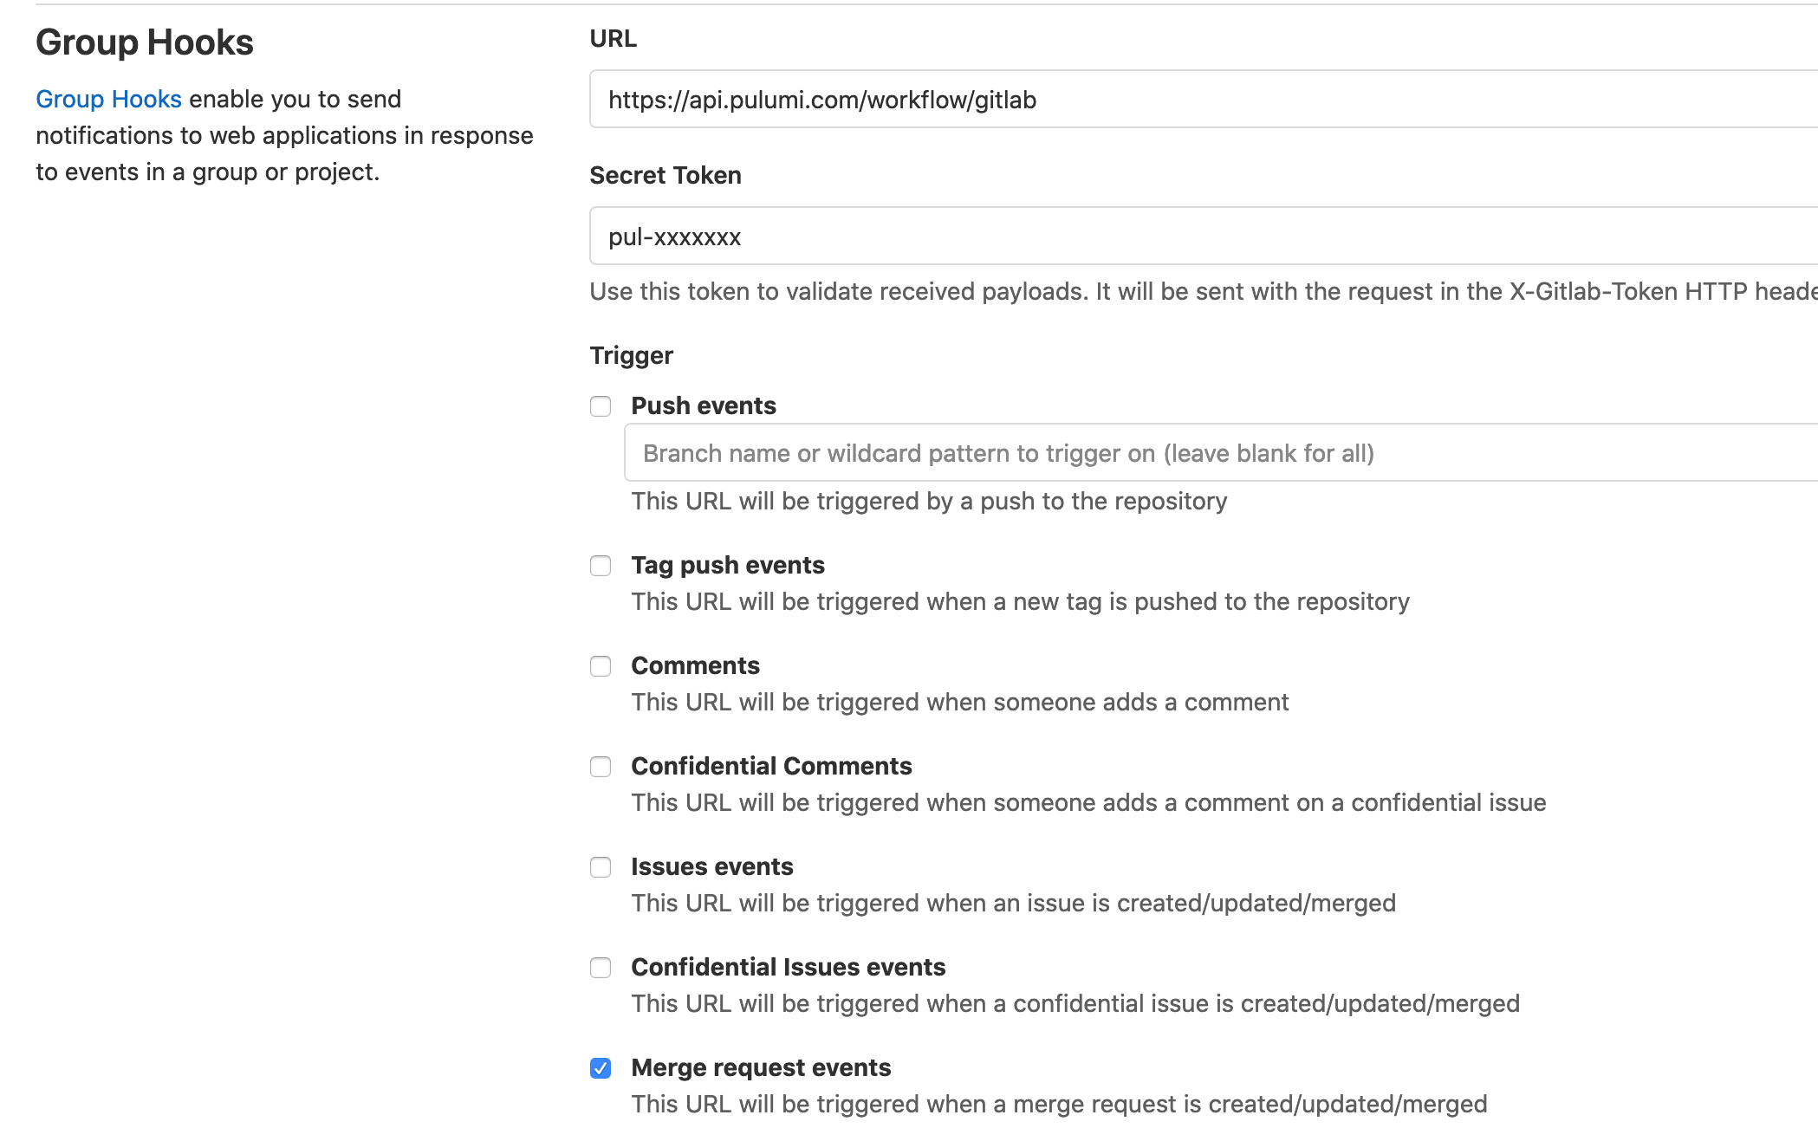This screenshot has height=1128, width=1818.
Task: Click the 'Confidential Issues events' label text
Action: pos(789,967)
